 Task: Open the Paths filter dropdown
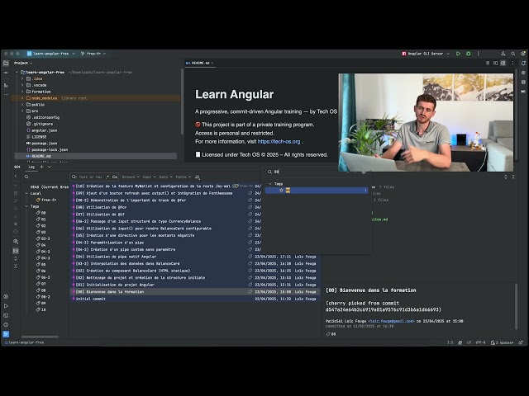click(183, 177)
